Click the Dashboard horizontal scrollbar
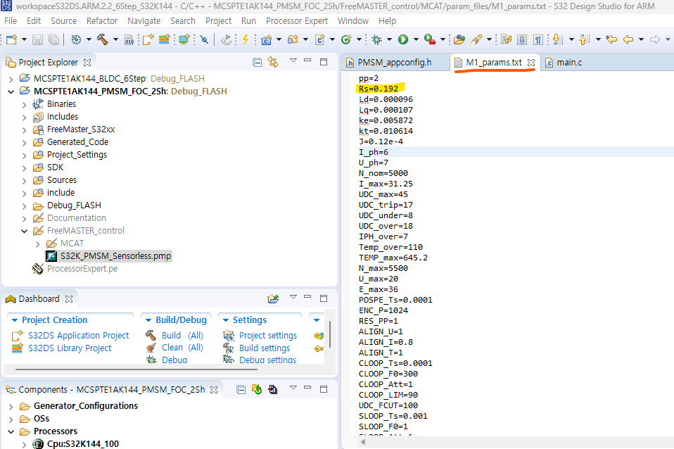Image resolution: width=674 pixels, height=449 pixels. 136,369
